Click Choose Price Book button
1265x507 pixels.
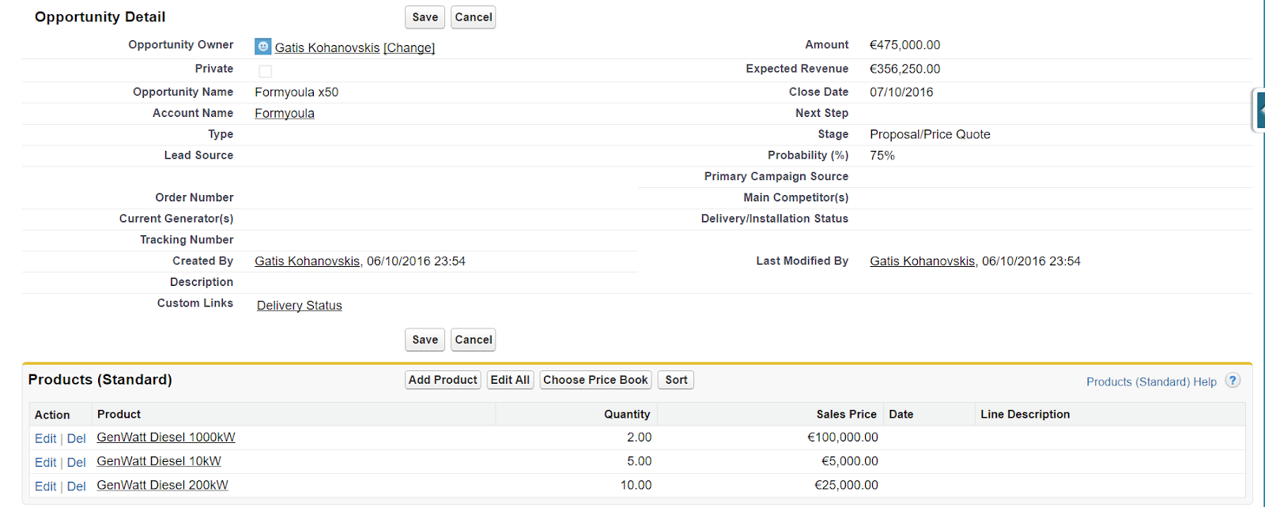[x=596, y=380]
